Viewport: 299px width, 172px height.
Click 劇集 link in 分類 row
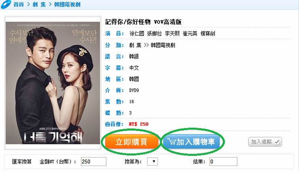click(135, 45)
